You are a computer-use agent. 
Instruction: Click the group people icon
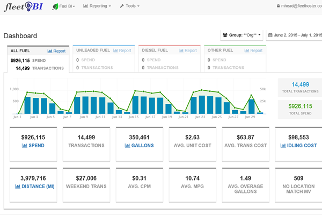[225, 35]
